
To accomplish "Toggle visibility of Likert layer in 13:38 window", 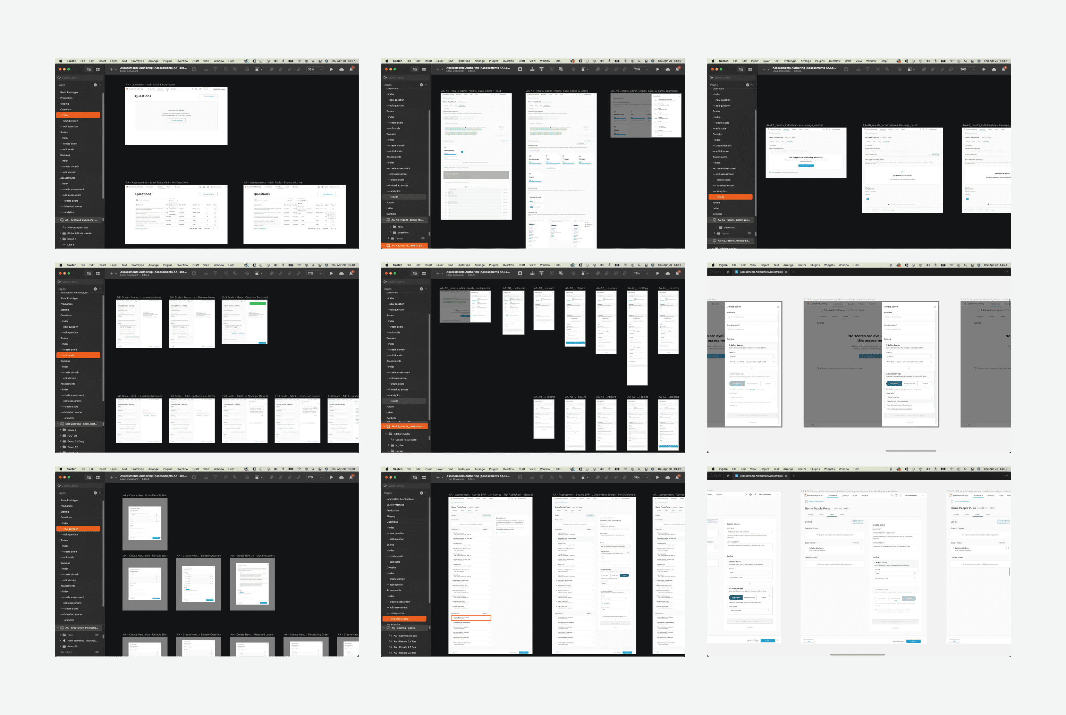I will click(x=96, y=651).
